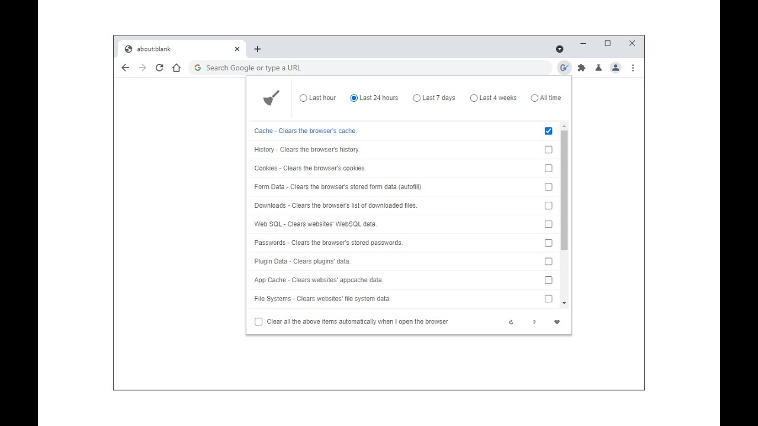
Task: Open a new tab with plus button
Action: (257, 49)
